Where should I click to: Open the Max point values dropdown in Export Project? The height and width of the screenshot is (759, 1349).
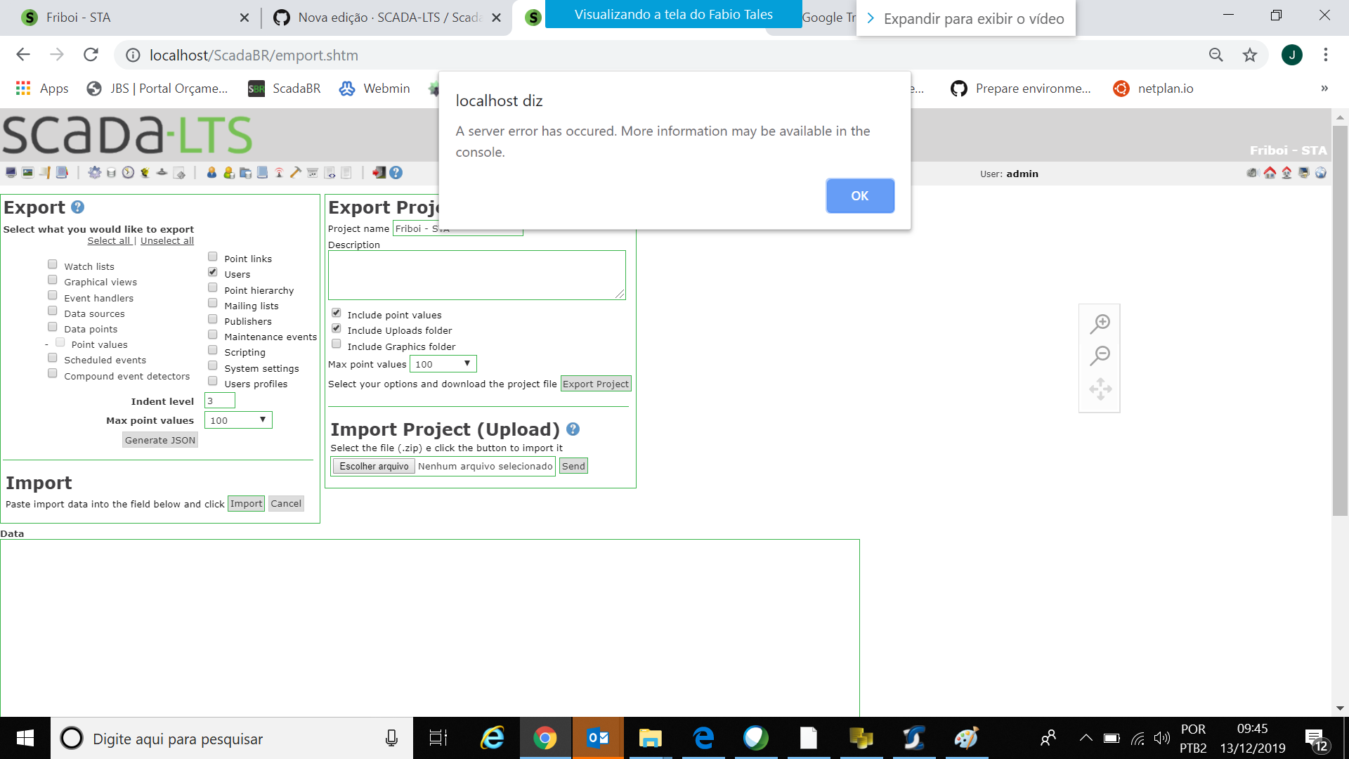click(x=443, y=363)
